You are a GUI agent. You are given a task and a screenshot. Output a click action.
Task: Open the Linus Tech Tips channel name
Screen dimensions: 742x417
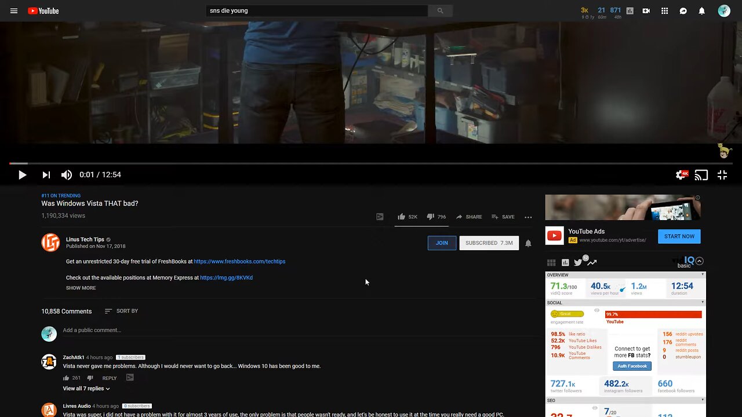click(85, 239)
